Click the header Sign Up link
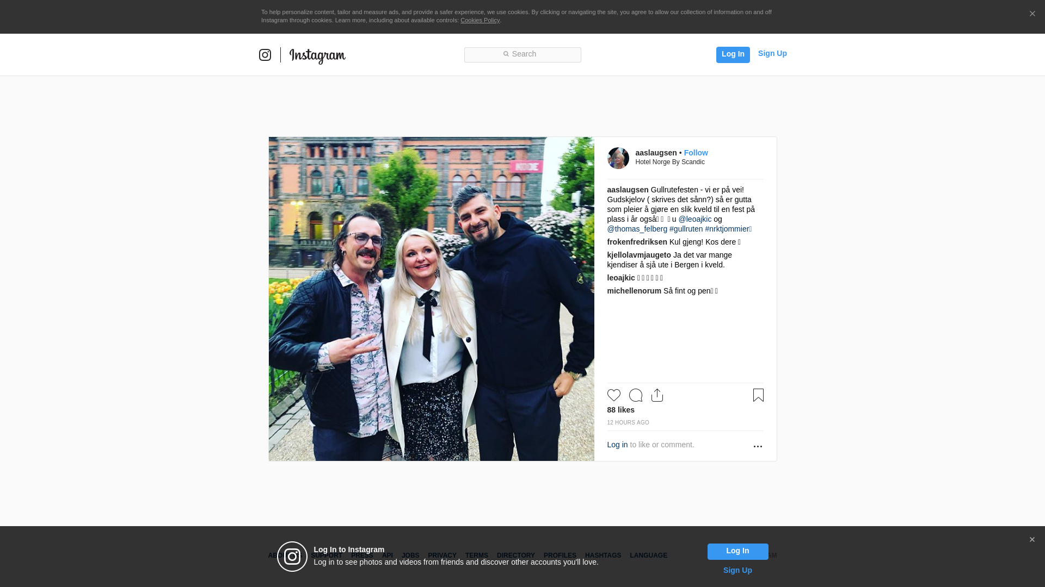1045x587 pixels. coord(772,53)
